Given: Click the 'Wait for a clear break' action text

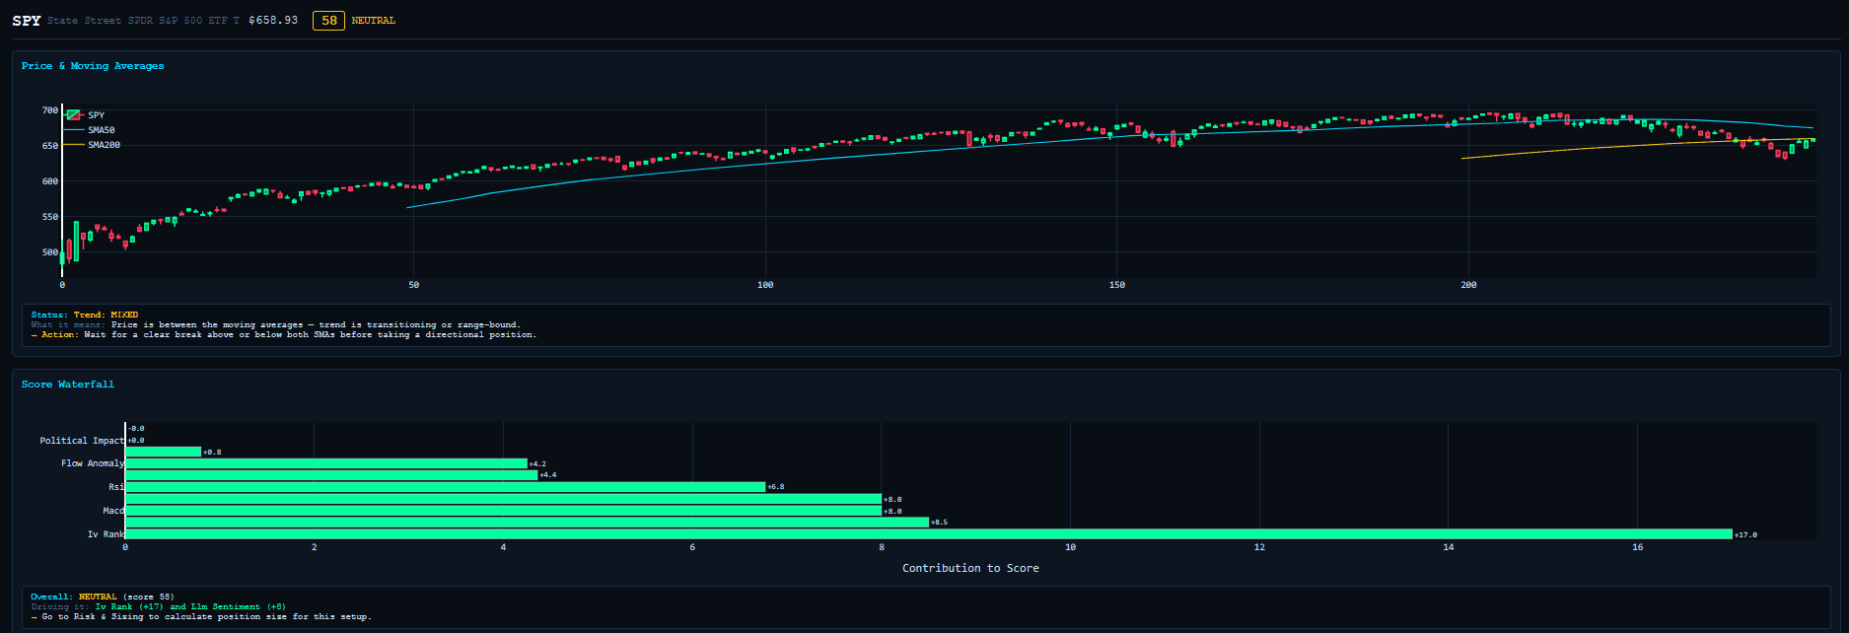Looking at the screenshot, I should 311,334.
